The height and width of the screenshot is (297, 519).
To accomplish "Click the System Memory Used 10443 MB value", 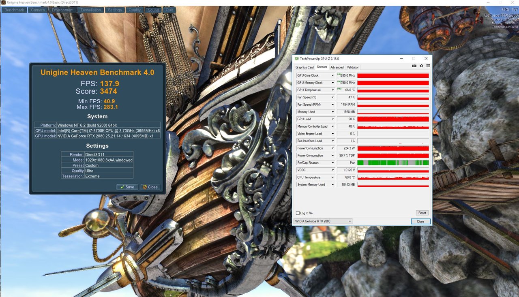I will [x=346, y=185].
